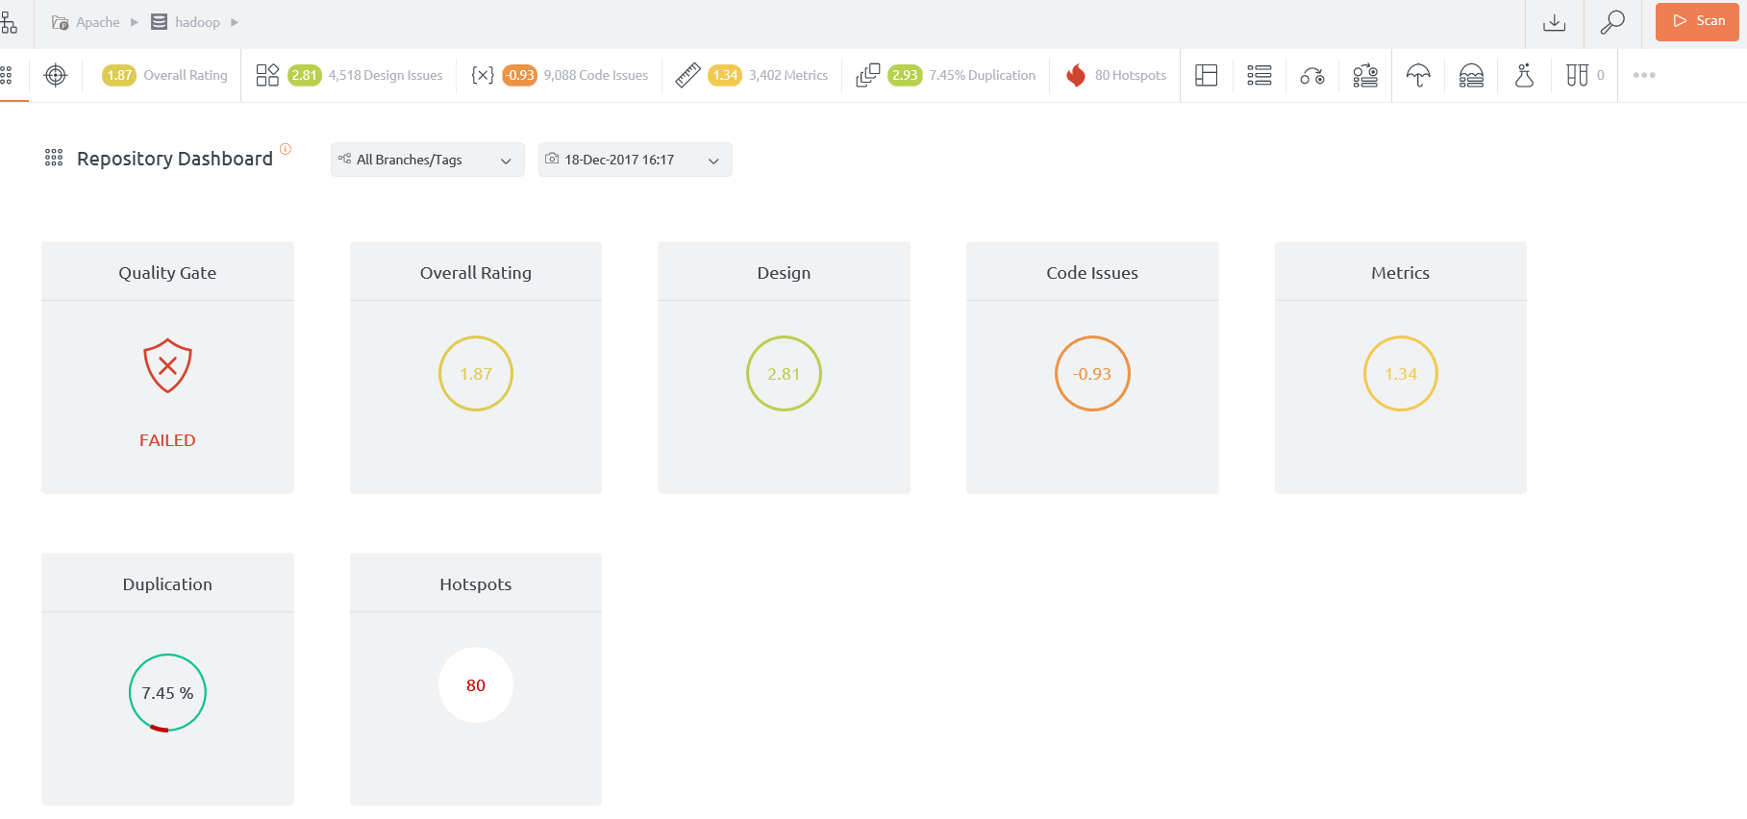Click the lab flask icon
Viewport: 1747px width, 819px height.
[1524, 75]
